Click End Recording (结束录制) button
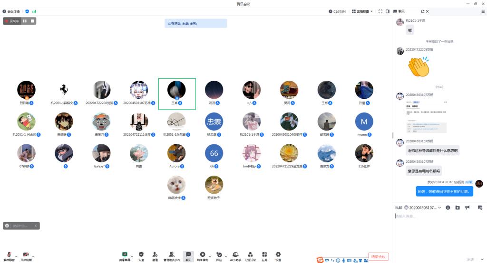This screenshot has width=487, height=263. (203, 255)
